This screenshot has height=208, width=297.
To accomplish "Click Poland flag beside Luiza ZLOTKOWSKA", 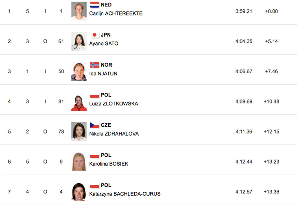I will [x=94, y=95].
